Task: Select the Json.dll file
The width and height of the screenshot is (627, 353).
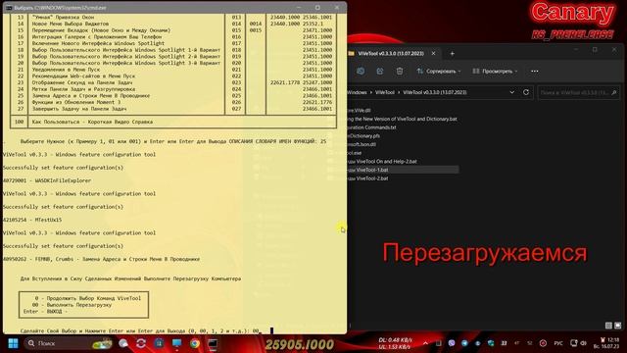Action: pyautogui.click(x=362, y=144)
